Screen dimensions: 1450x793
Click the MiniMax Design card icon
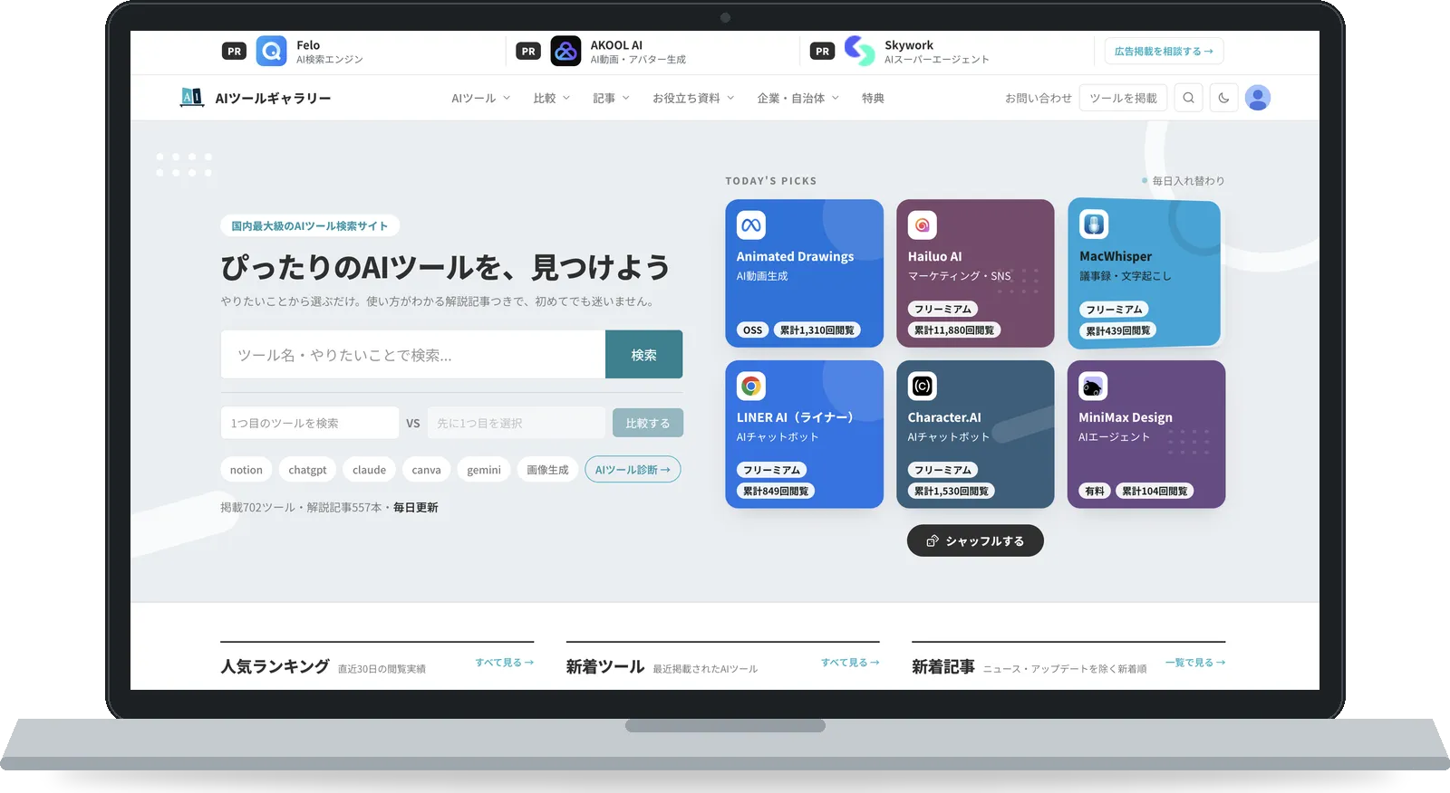1093,387
